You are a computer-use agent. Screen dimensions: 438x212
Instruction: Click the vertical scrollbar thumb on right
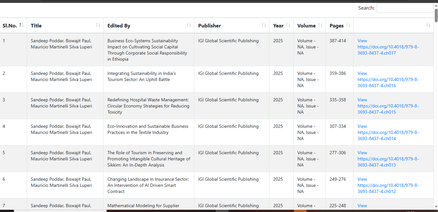[x=436, y=15]
